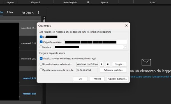Screen dimensions: 171x104
Task: Enable 'Riproduci suono selezionato' checkbox
Action: (41, 64)
